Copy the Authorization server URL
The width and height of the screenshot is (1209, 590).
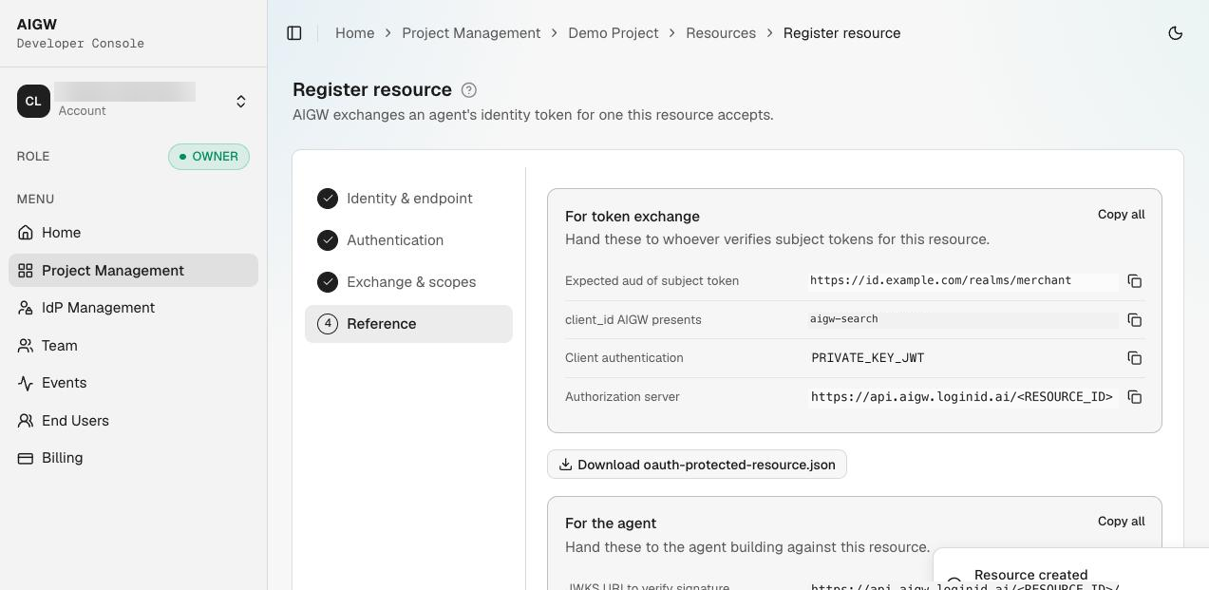tap(1135, 397)
